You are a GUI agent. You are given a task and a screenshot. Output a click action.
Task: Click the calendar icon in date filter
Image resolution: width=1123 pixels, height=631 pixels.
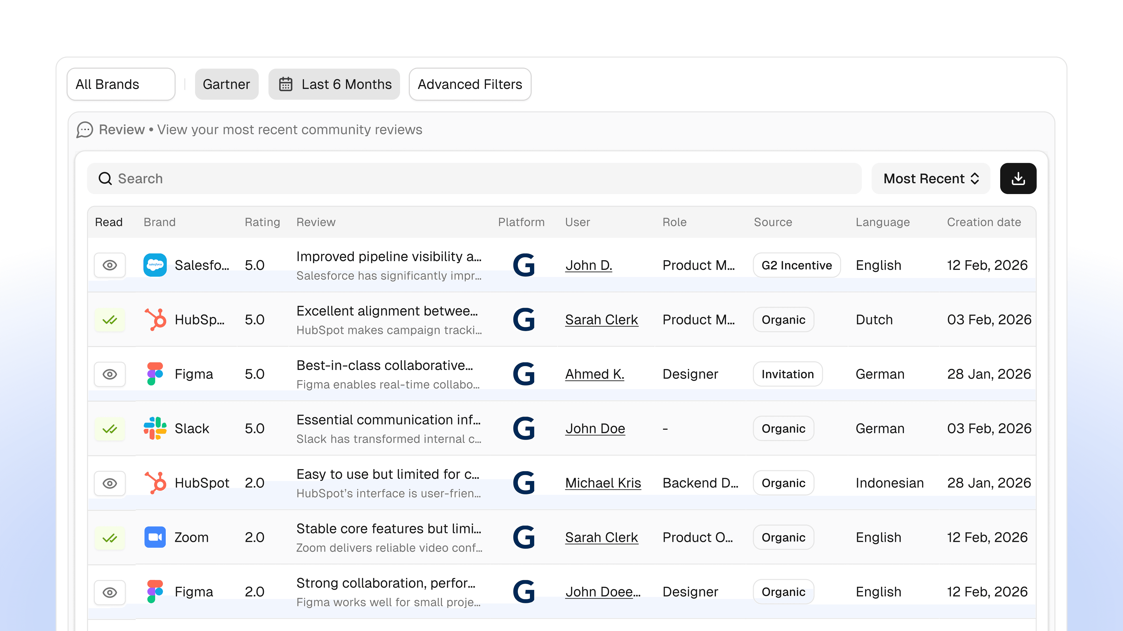click(286, 84)
